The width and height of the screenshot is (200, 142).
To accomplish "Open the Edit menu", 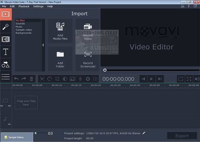I will [x=12, y=6].
